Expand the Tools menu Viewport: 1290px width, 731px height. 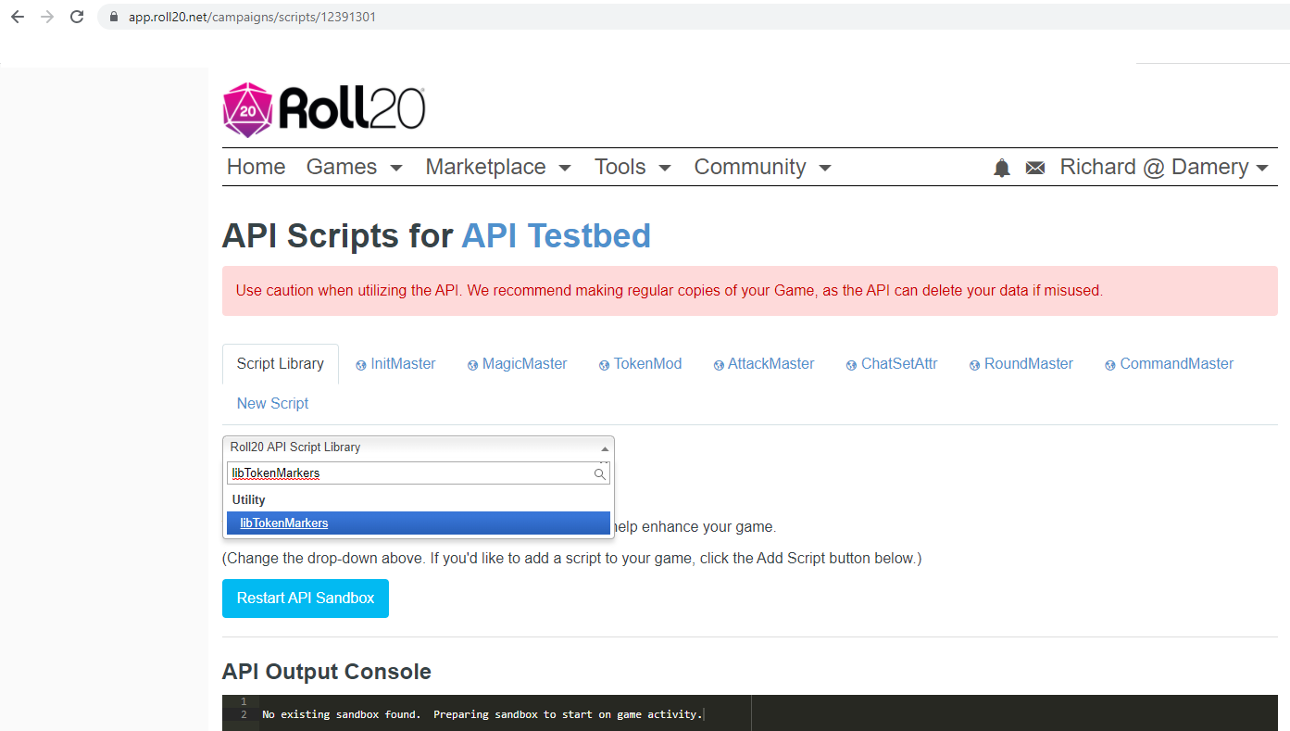(632, 167)
